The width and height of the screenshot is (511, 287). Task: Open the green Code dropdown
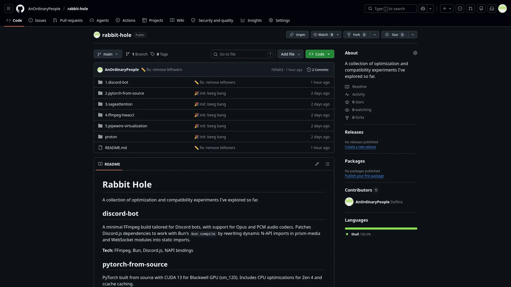coord(320,54)
